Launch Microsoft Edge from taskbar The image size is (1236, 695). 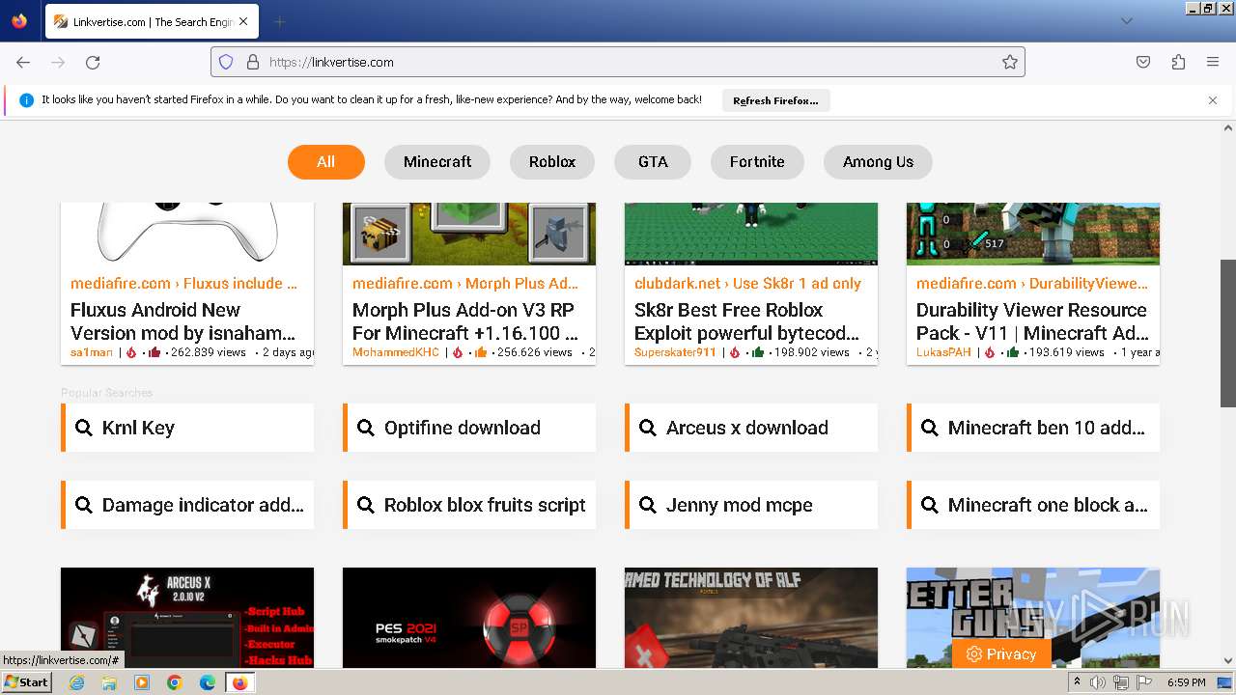tap(208, 682)
